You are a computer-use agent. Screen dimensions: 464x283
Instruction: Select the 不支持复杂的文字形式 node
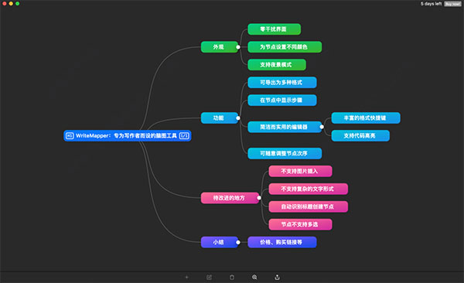[309, 189]
